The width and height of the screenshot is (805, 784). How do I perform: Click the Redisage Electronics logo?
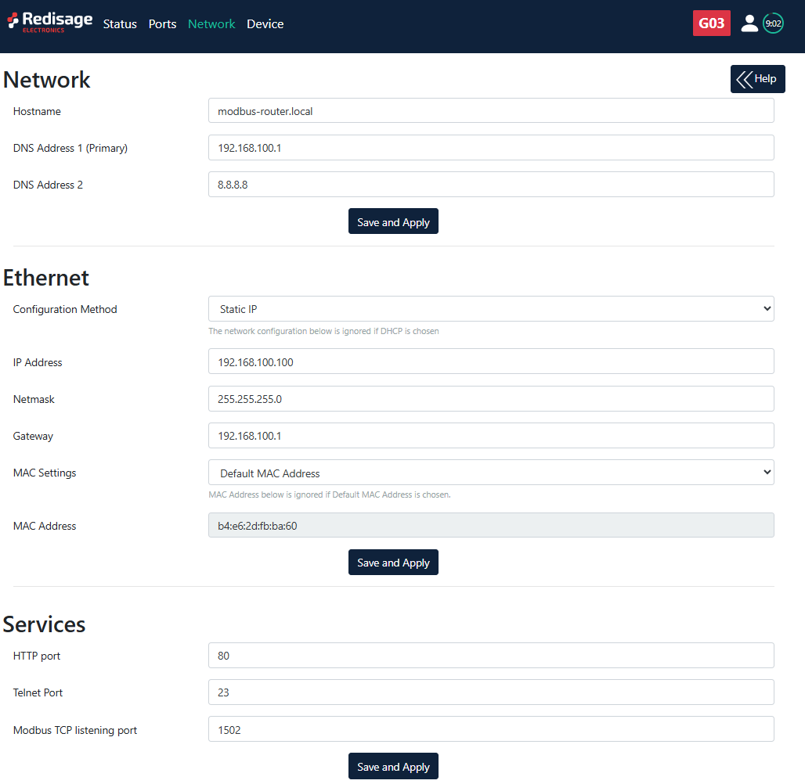(50, 22)
